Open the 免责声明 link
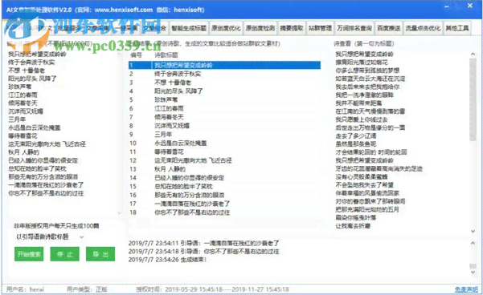This screenshot has height=295, width=483. [x=466, y=289]
